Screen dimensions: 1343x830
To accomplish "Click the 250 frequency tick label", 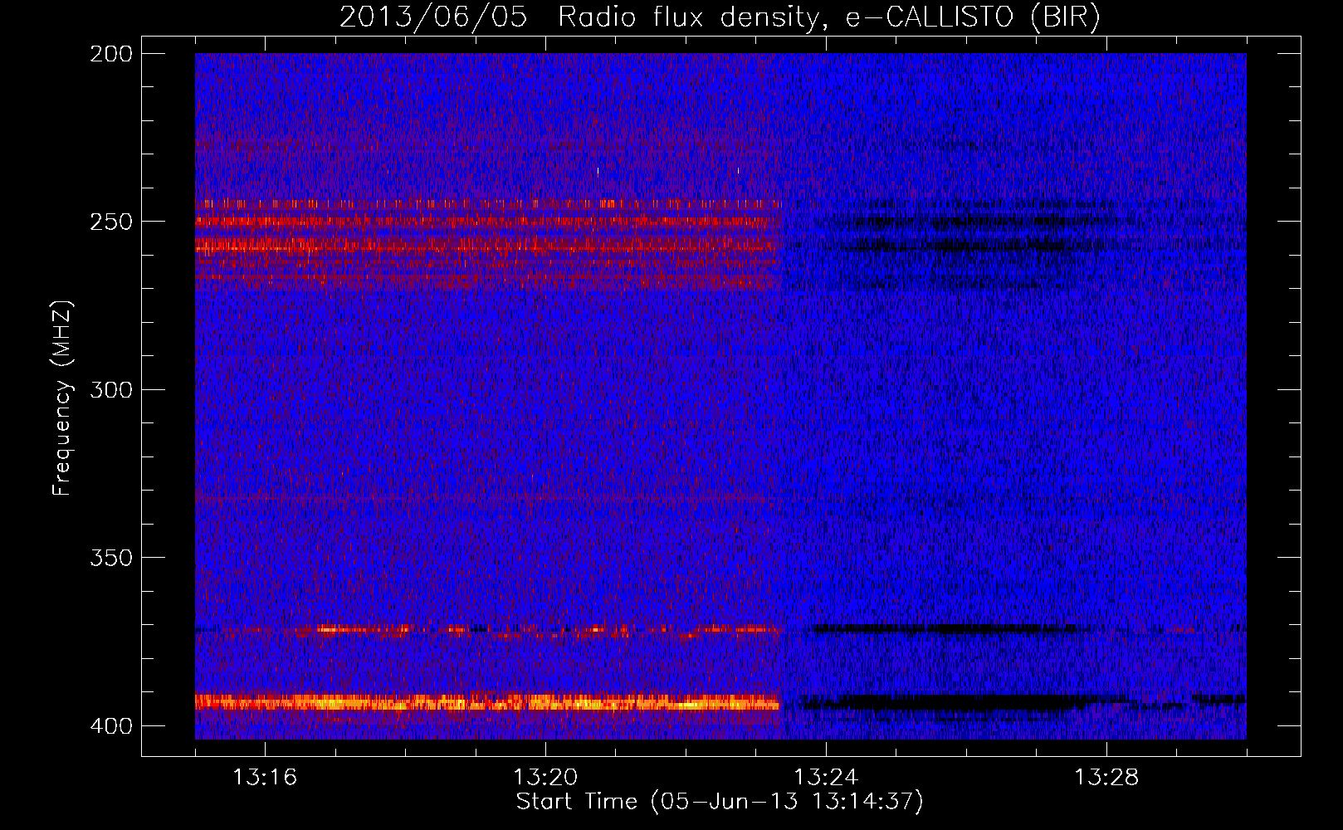I will click(x=111, y=222).
